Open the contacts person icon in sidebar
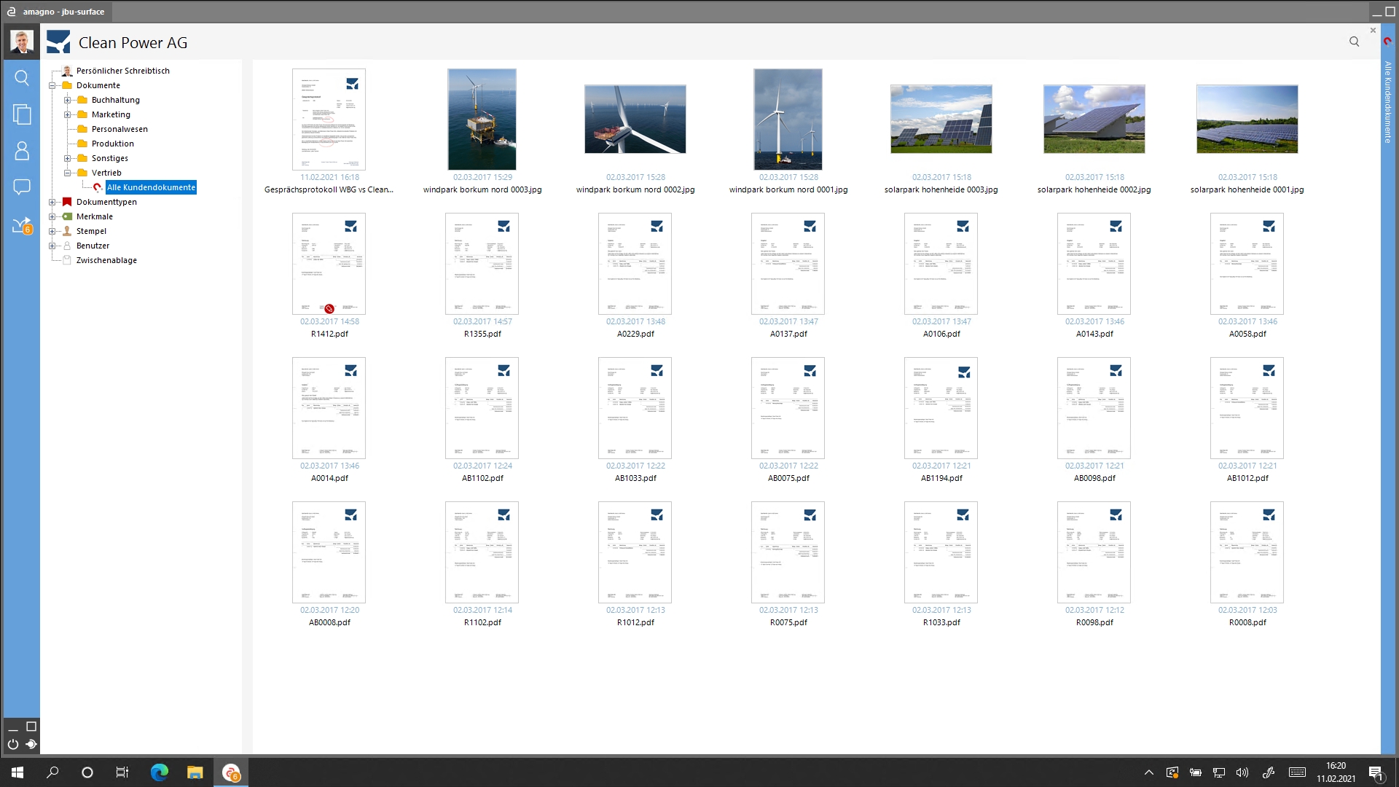Viewport: 1399px width, 787px height. [22, 151]
